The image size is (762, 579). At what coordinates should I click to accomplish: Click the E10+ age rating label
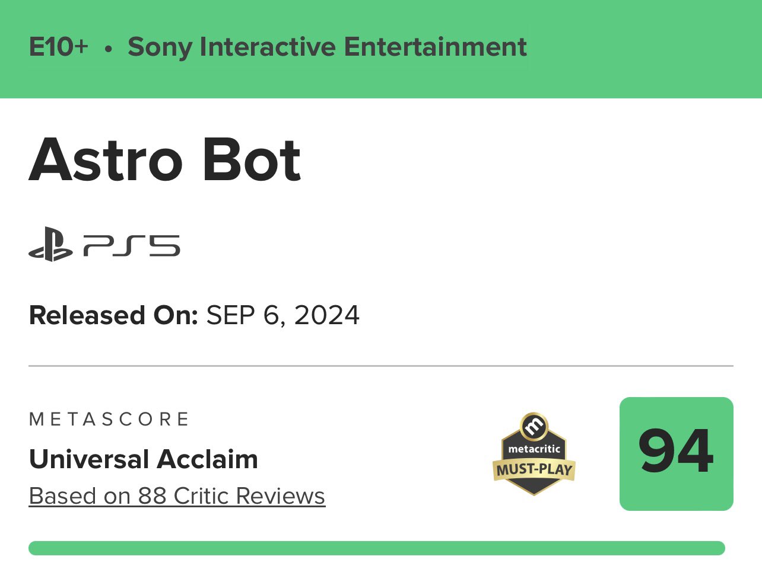pyautogui.click(x=58, y=47)
